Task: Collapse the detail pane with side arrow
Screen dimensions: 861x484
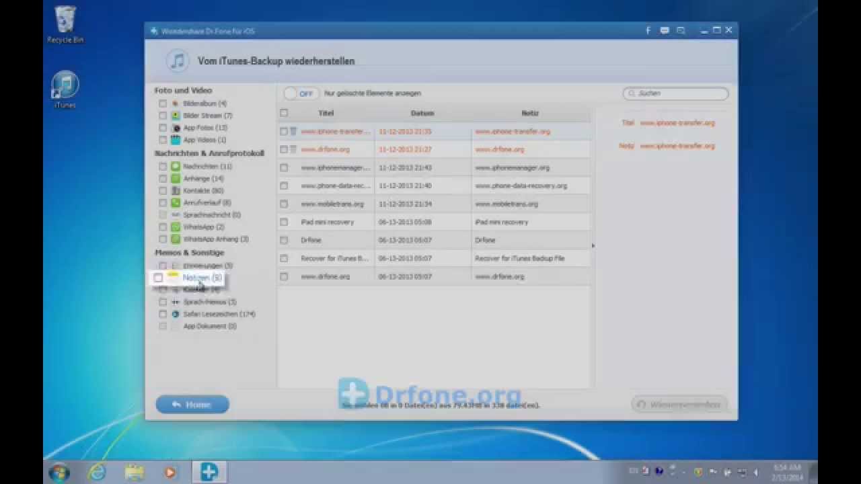Action: 593,245
